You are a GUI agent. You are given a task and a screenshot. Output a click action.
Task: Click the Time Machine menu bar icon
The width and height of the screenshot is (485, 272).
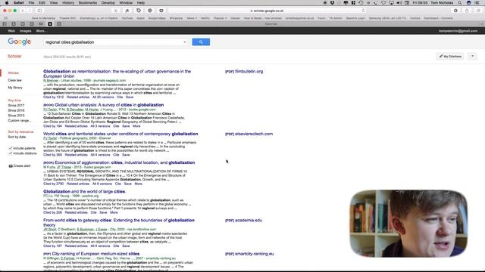point(361,3)
